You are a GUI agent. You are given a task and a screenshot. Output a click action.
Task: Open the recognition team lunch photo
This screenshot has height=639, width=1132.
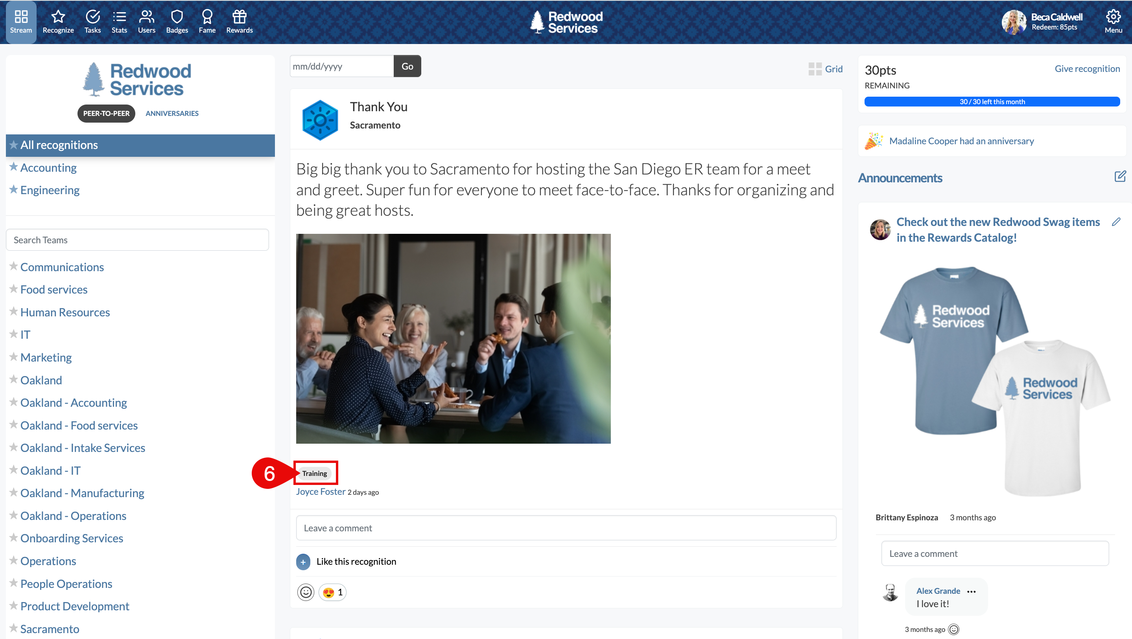[453, 339]
